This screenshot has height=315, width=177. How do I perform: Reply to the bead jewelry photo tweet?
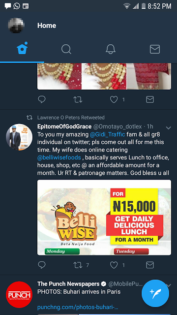coord(42,99)
